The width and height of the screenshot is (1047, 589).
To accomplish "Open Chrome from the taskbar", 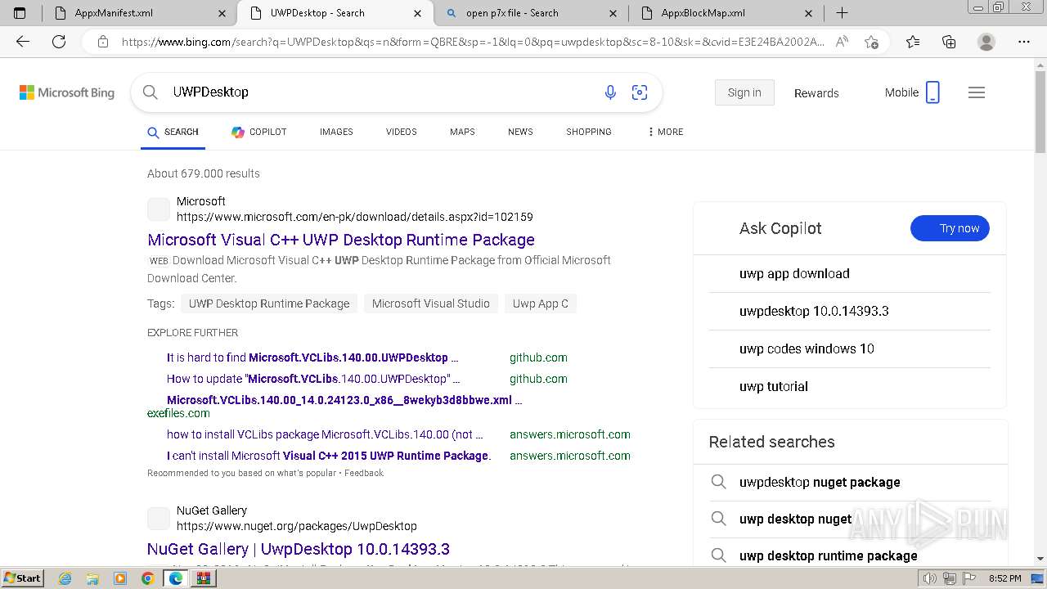I will (147, 578).
